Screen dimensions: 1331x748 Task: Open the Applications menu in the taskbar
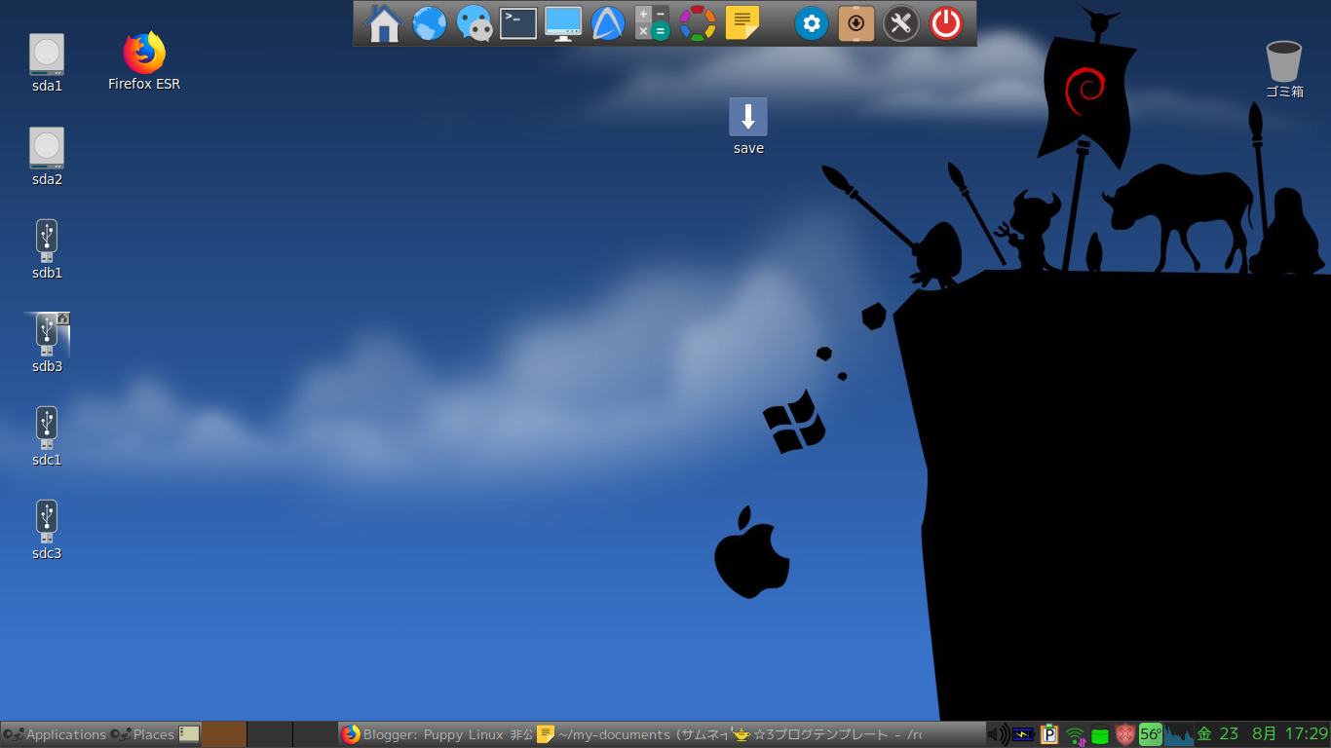(x=55, y=734)
